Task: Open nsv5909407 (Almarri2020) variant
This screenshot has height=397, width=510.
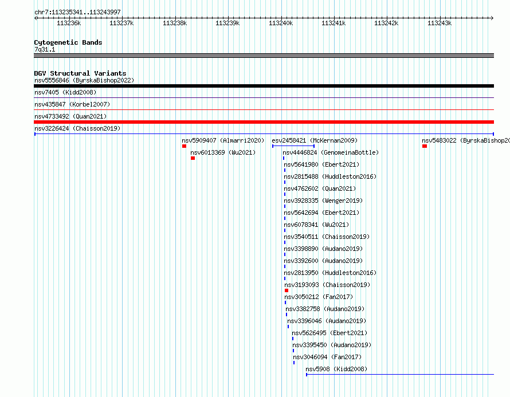Action: pos(223,140)
